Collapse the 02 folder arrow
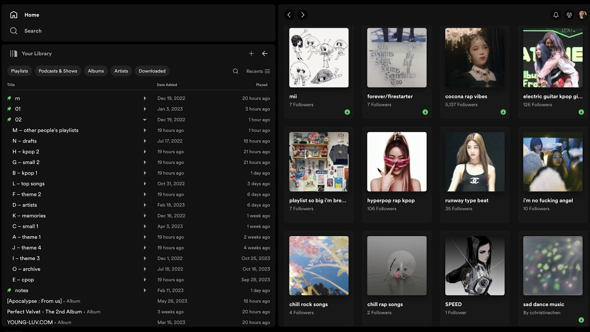Image resolution: width=590 pixels, height=332 pixels. (145, 119)
